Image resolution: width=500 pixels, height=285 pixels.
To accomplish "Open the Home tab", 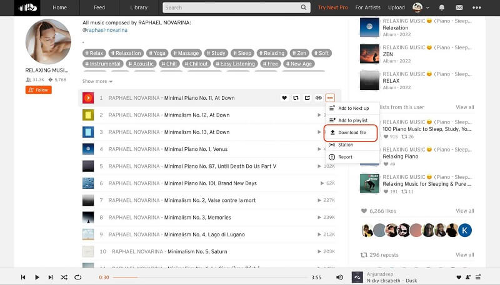I will [59, 7].
